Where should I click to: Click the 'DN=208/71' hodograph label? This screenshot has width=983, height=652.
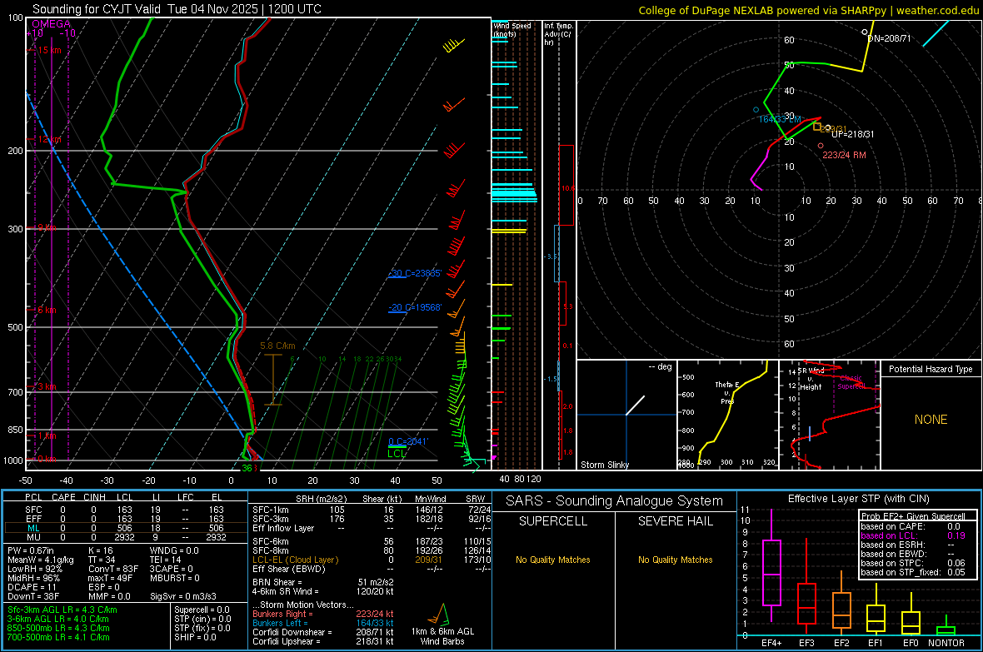pos(889,38)
